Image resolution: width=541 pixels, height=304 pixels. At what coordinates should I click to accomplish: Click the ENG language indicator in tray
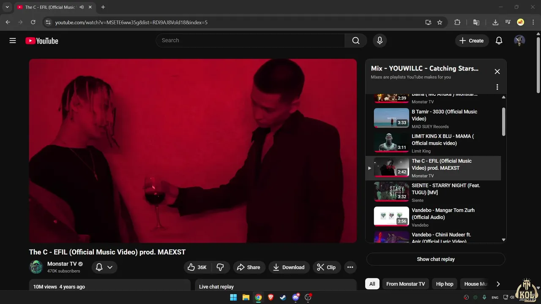point(495,297)
